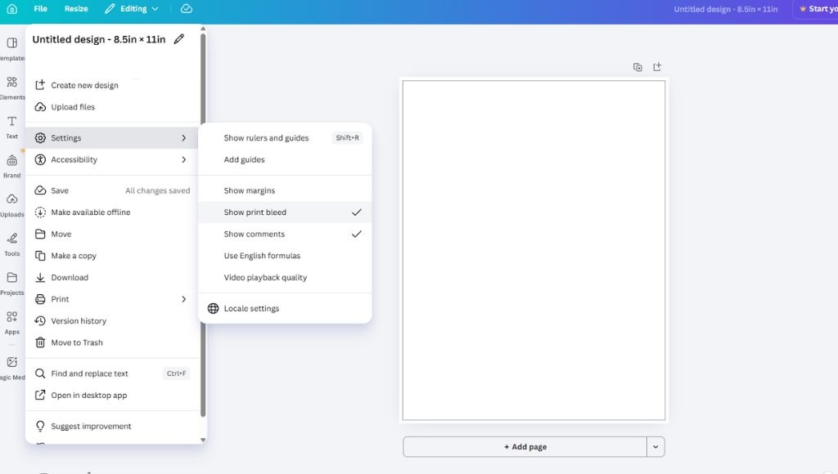The height and width of the screenshot is (474, 838).
Task: Choose Upload files menu entry
Action: [112, 107]
